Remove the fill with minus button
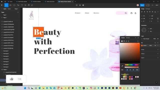Image resolution: width=160 pixels, height=90 pixels. [158, 45]
